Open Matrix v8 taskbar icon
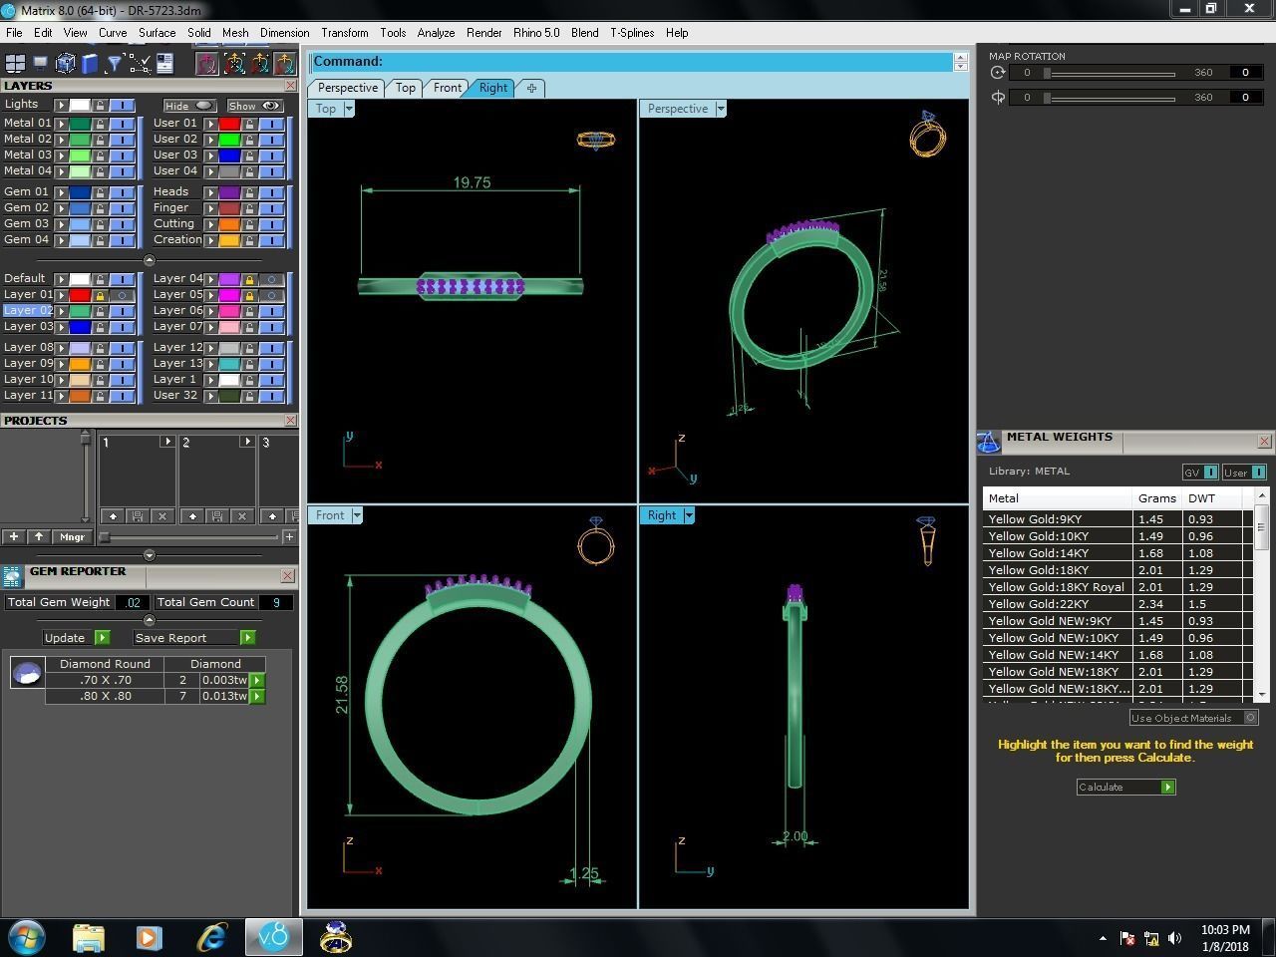This screenshot has width=1276, height=957. pos(273,937)
